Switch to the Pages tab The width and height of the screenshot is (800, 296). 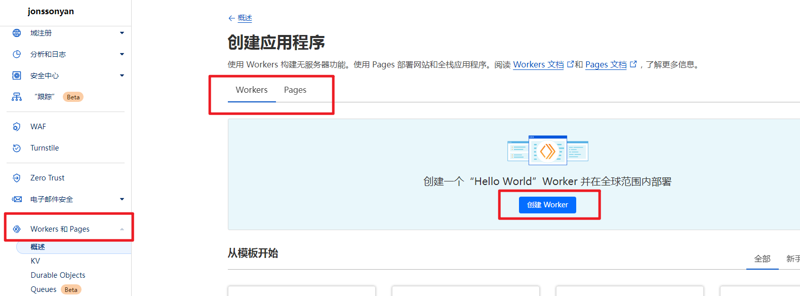click(x=295, y=90)
